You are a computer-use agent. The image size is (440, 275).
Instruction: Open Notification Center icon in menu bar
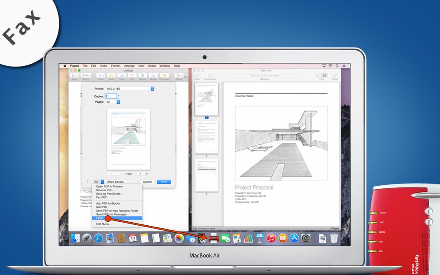[x=344, y=66]
